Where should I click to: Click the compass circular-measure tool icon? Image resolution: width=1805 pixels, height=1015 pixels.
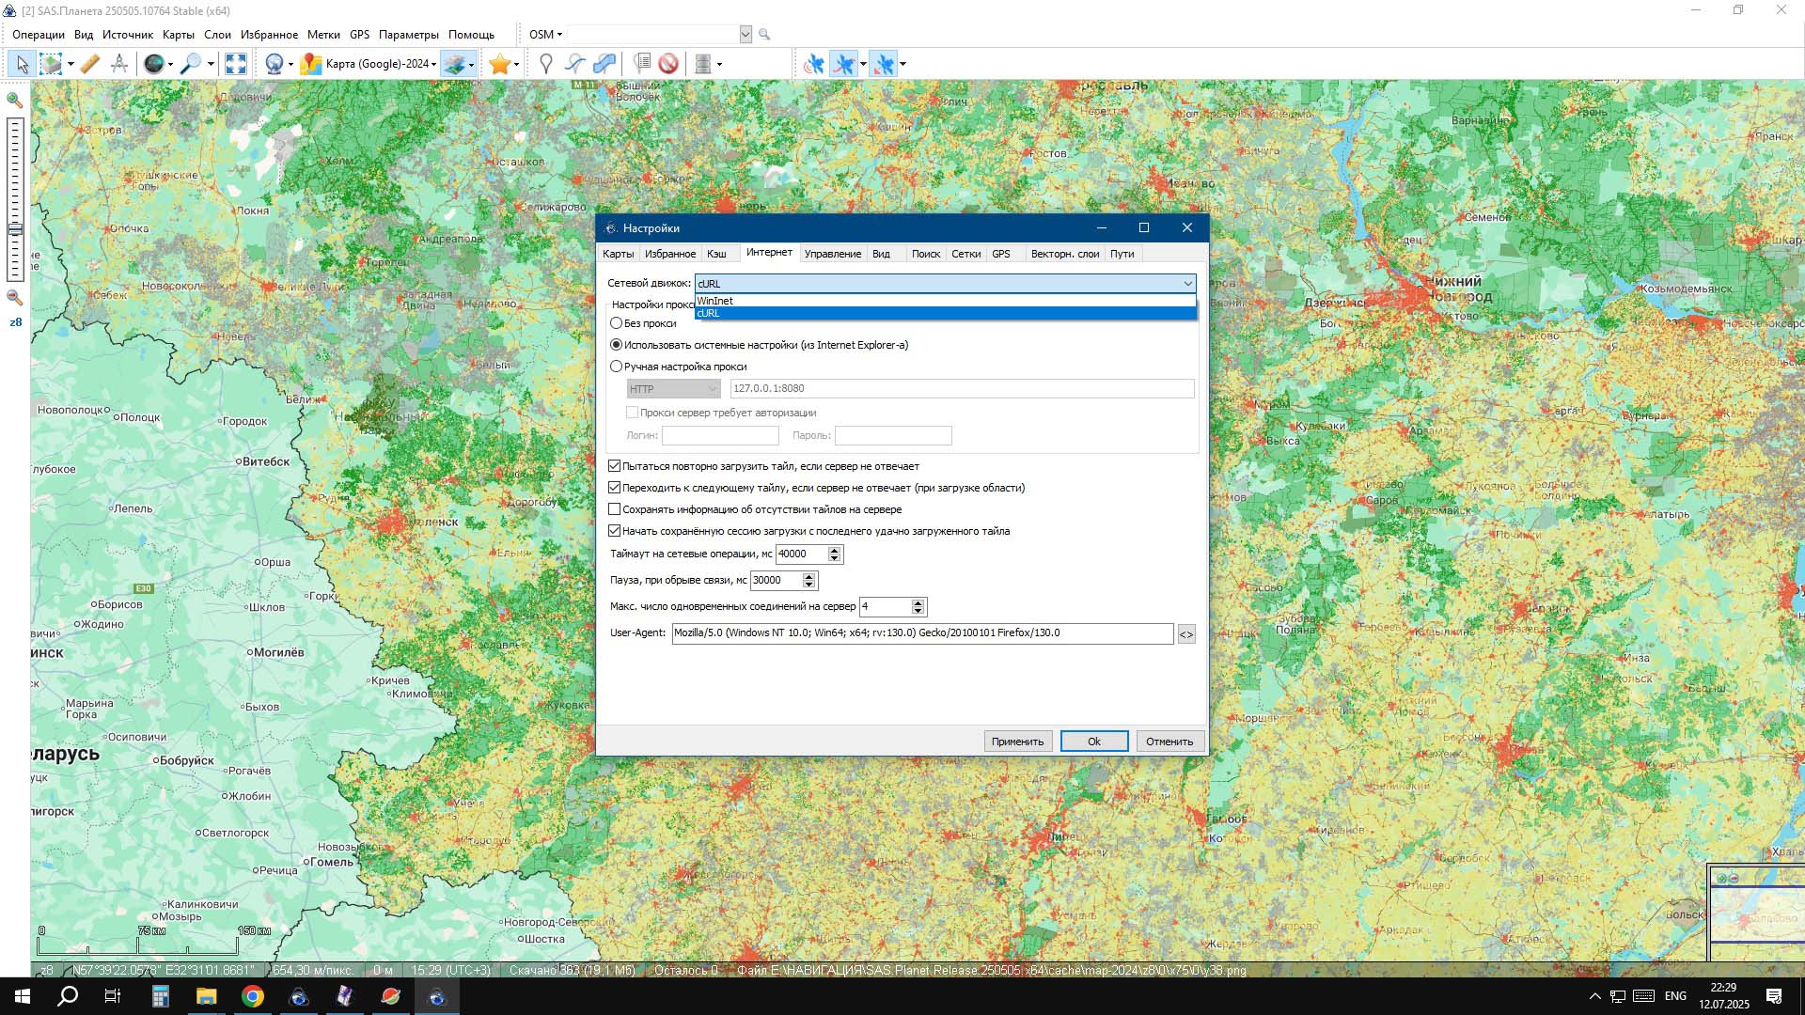(119, 64)
